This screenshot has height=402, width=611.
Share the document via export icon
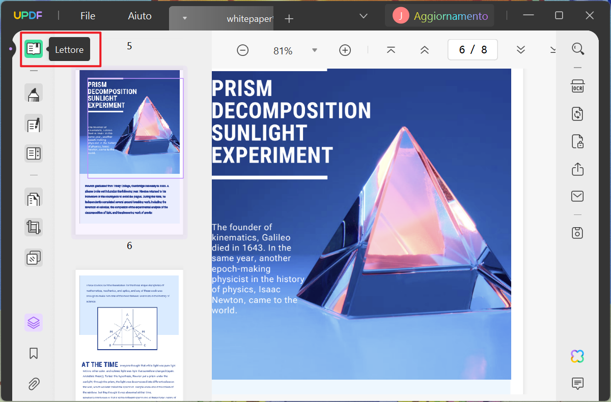(x=577, y=169)
